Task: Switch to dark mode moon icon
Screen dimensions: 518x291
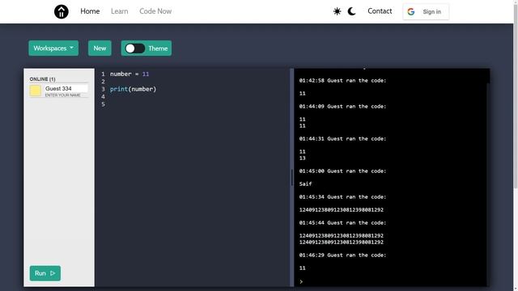Action: tap(352, 11)
